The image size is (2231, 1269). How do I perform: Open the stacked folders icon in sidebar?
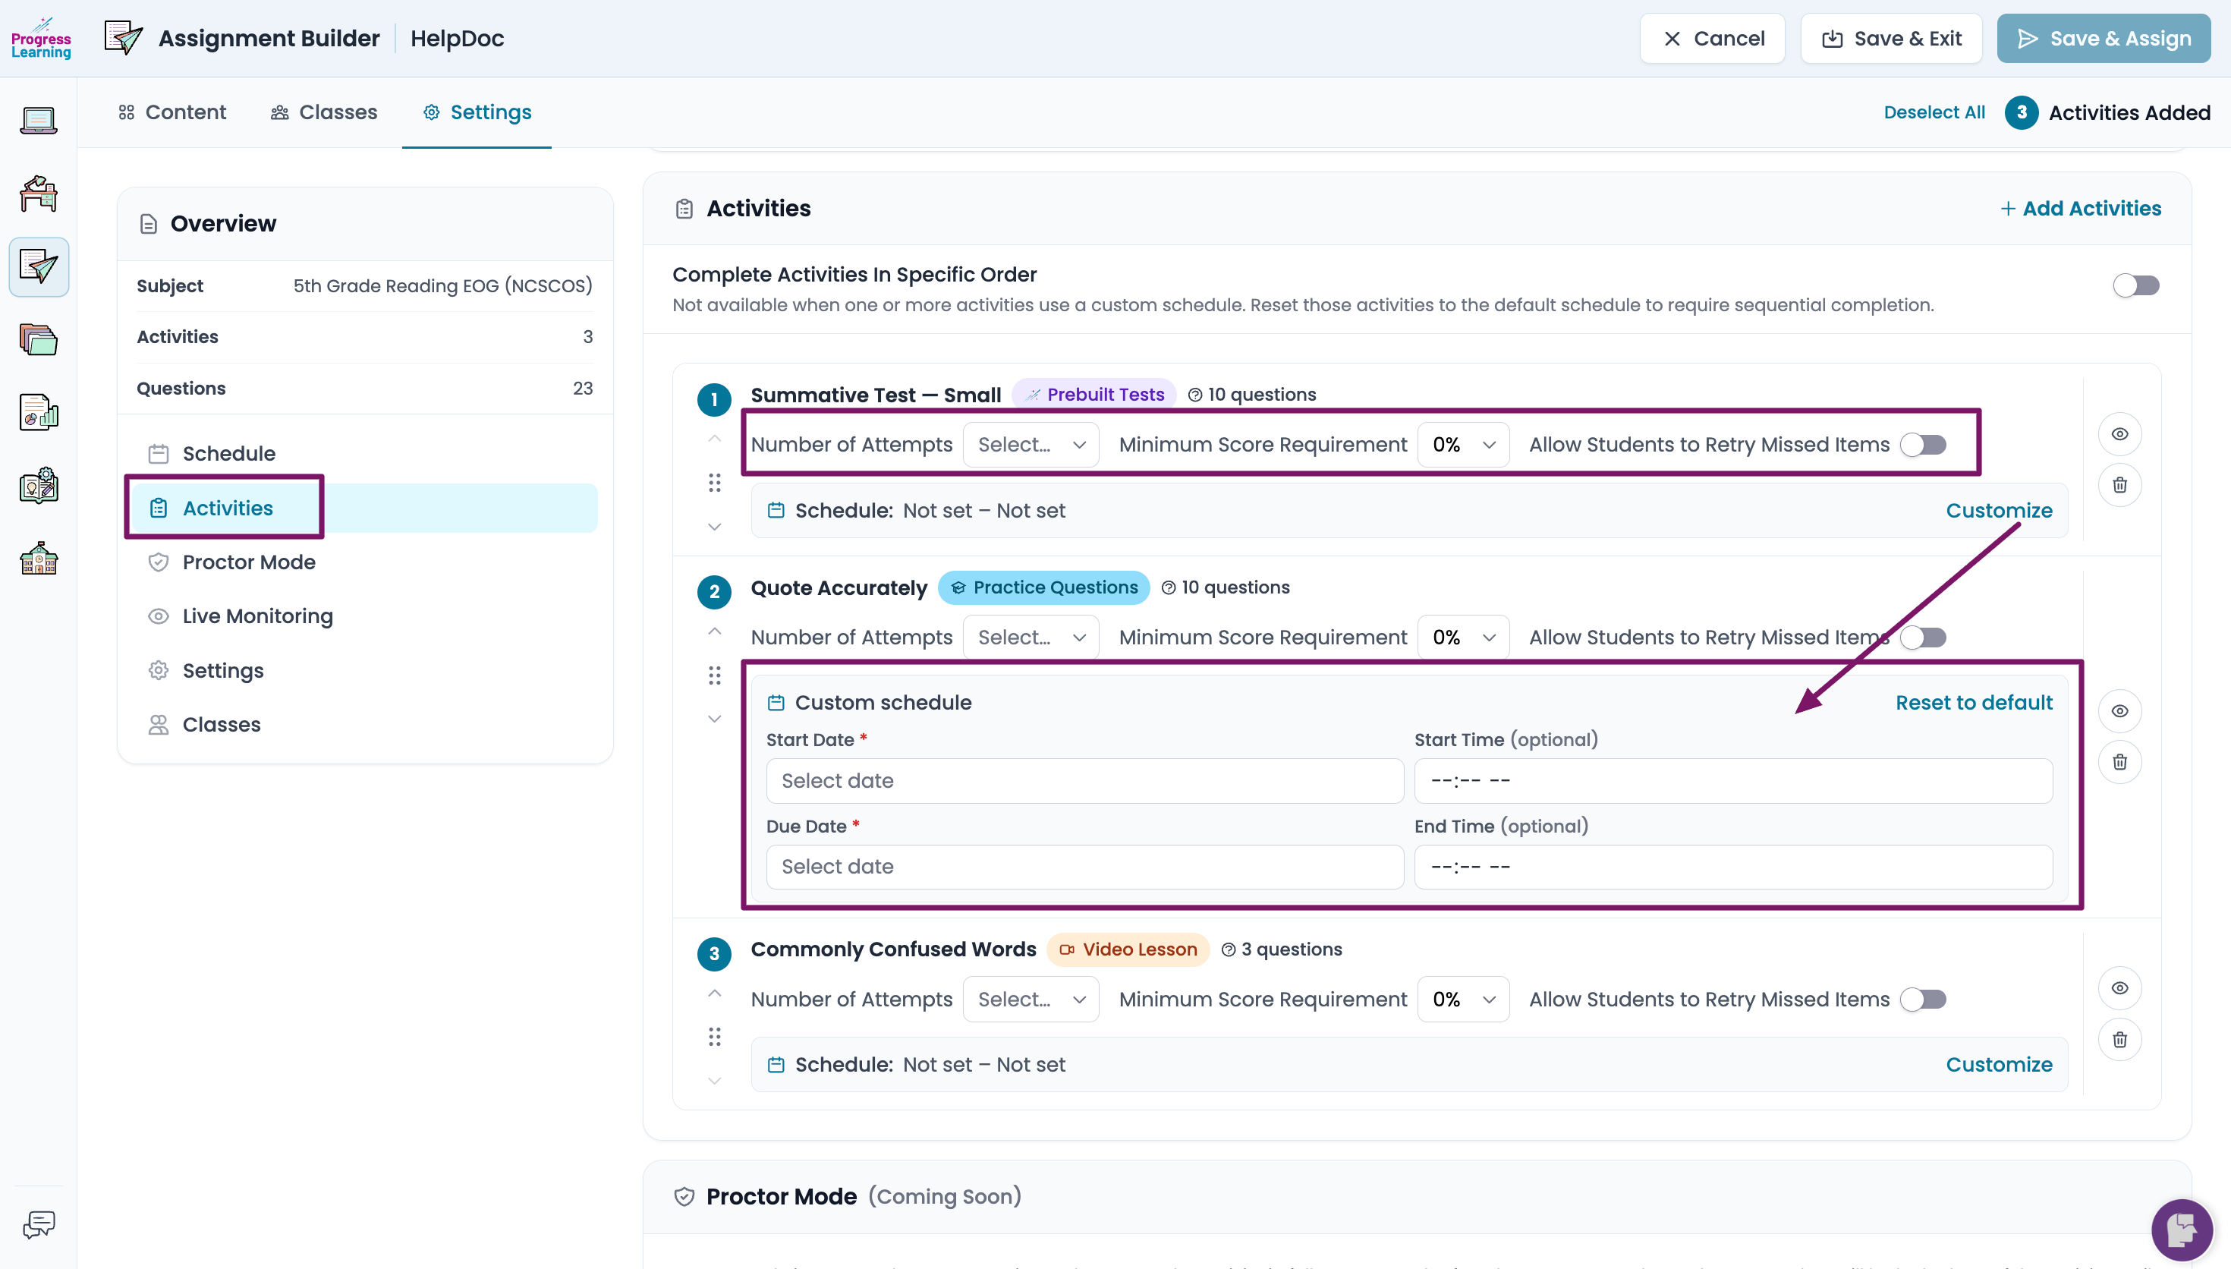[39, 339]
